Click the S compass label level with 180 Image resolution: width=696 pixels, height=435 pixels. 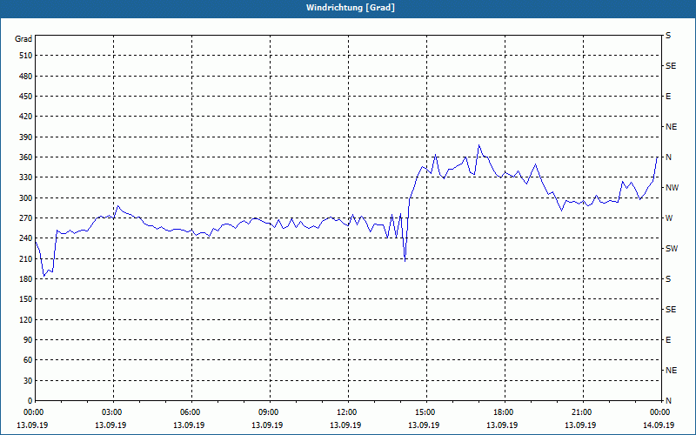click(668, 279)
